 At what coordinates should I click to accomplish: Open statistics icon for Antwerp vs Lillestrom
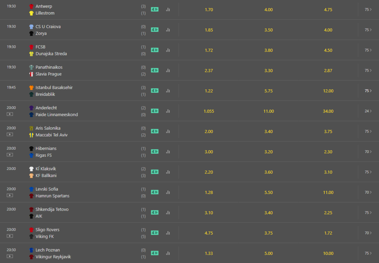click(168, 9)
